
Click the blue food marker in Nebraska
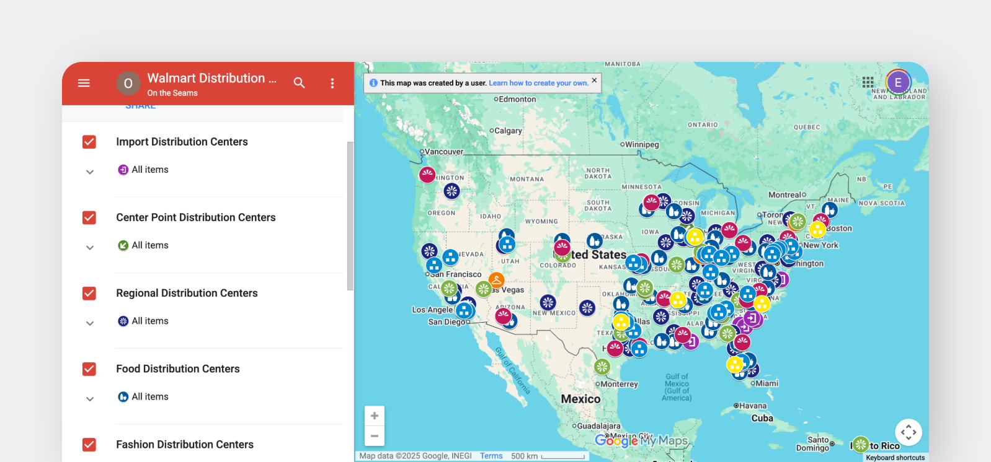(x=595, y=240)
